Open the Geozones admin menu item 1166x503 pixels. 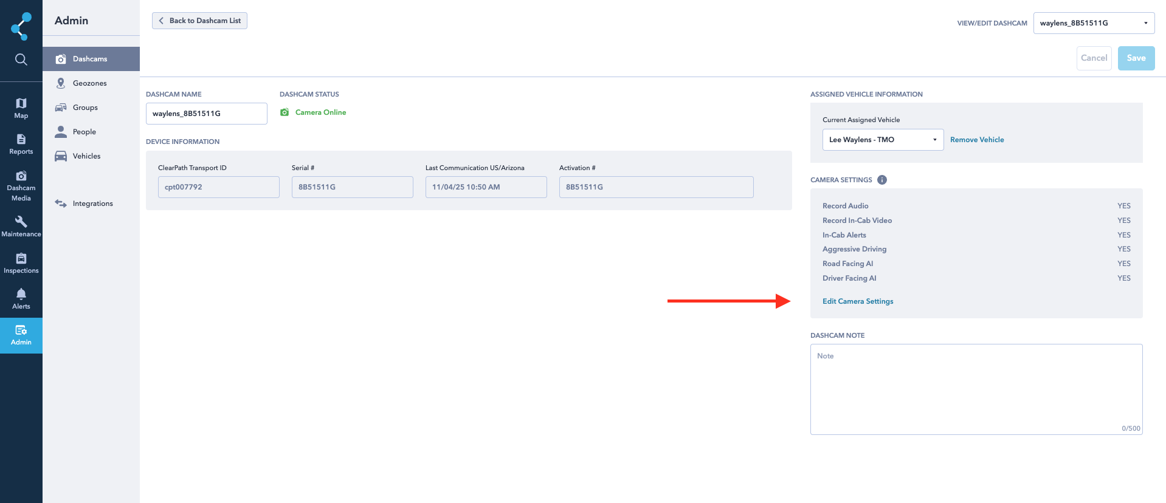pyautogui.click(x=91, y=83)
